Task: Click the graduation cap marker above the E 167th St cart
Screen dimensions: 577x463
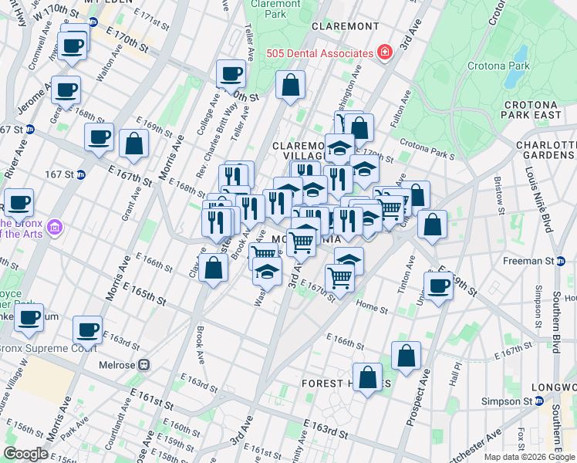Action: 349,258
